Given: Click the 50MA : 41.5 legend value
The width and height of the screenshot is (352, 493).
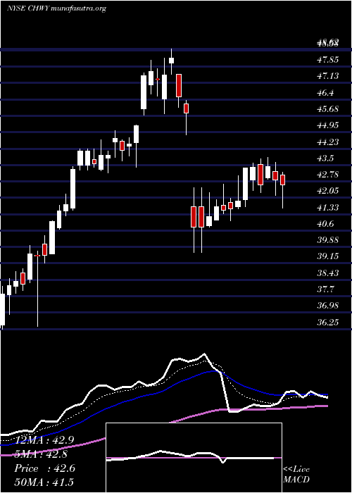Looking at the screenshot, I should pyautogui.click(x=44, y=482).
